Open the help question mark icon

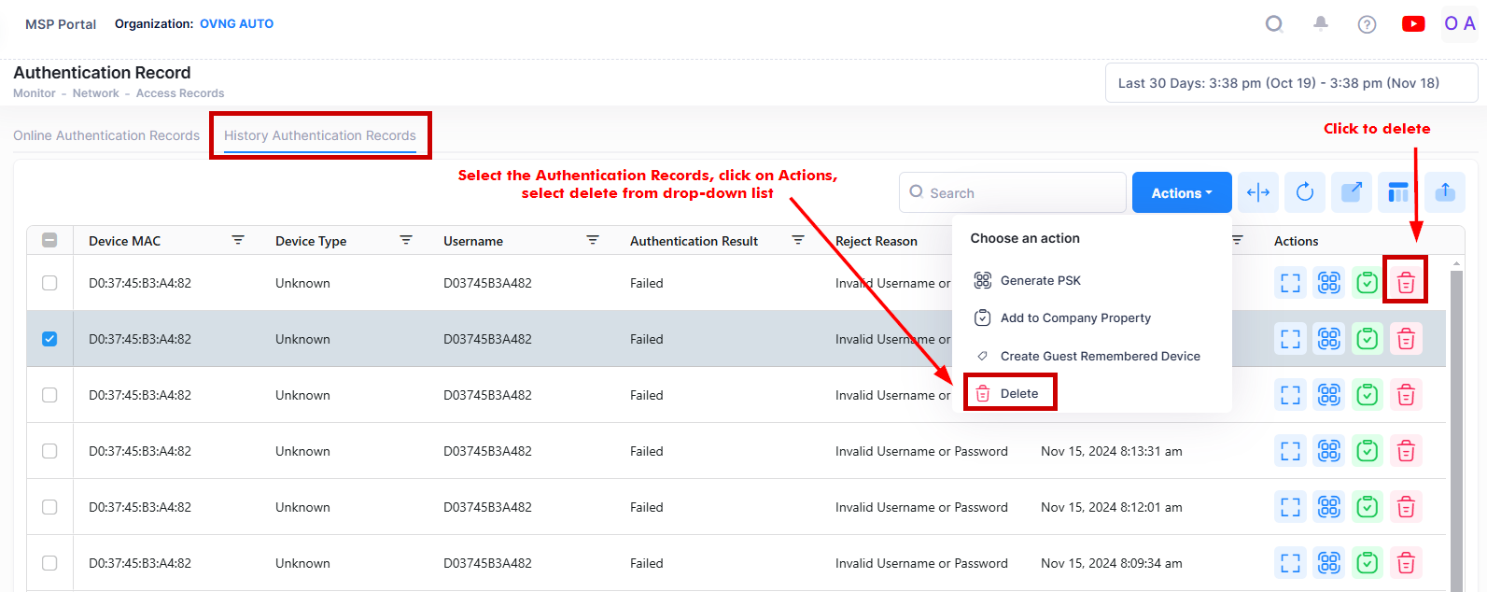pyautogui.click(x=1367, y=24)
